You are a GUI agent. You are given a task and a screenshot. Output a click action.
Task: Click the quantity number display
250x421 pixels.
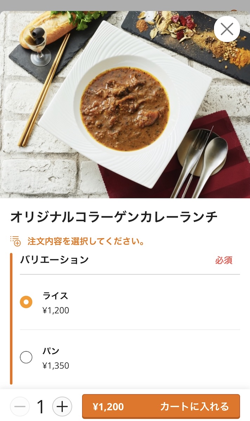(41, 407)
